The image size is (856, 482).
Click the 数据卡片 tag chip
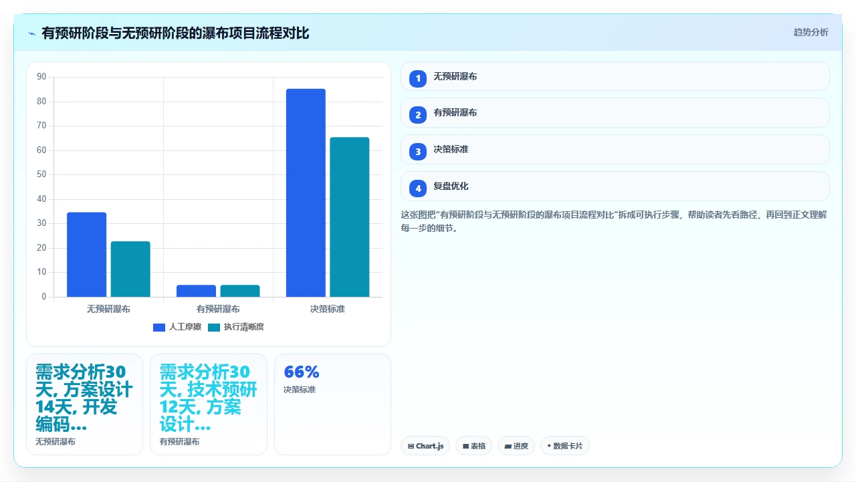click(565, 446)
